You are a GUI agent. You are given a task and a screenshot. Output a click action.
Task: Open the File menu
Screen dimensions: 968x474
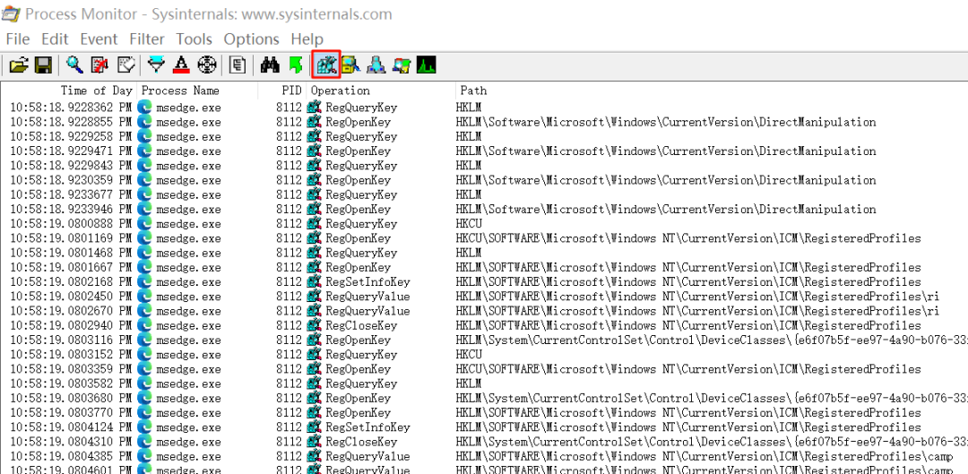18,39
